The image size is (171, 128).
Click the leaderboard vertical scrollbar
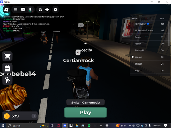(x=169, y=33)
